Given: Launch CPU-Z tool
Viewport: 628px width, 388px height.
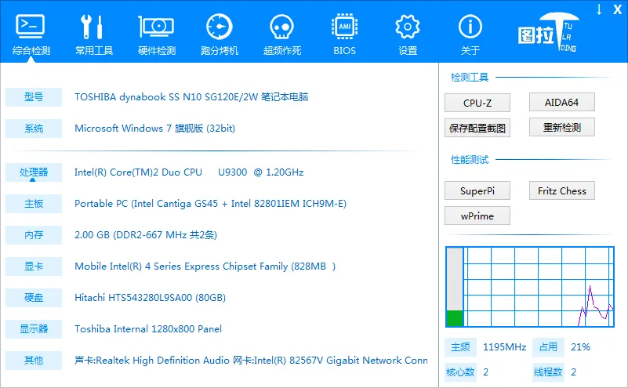Looking at the screenshot, I should (477, 103).
